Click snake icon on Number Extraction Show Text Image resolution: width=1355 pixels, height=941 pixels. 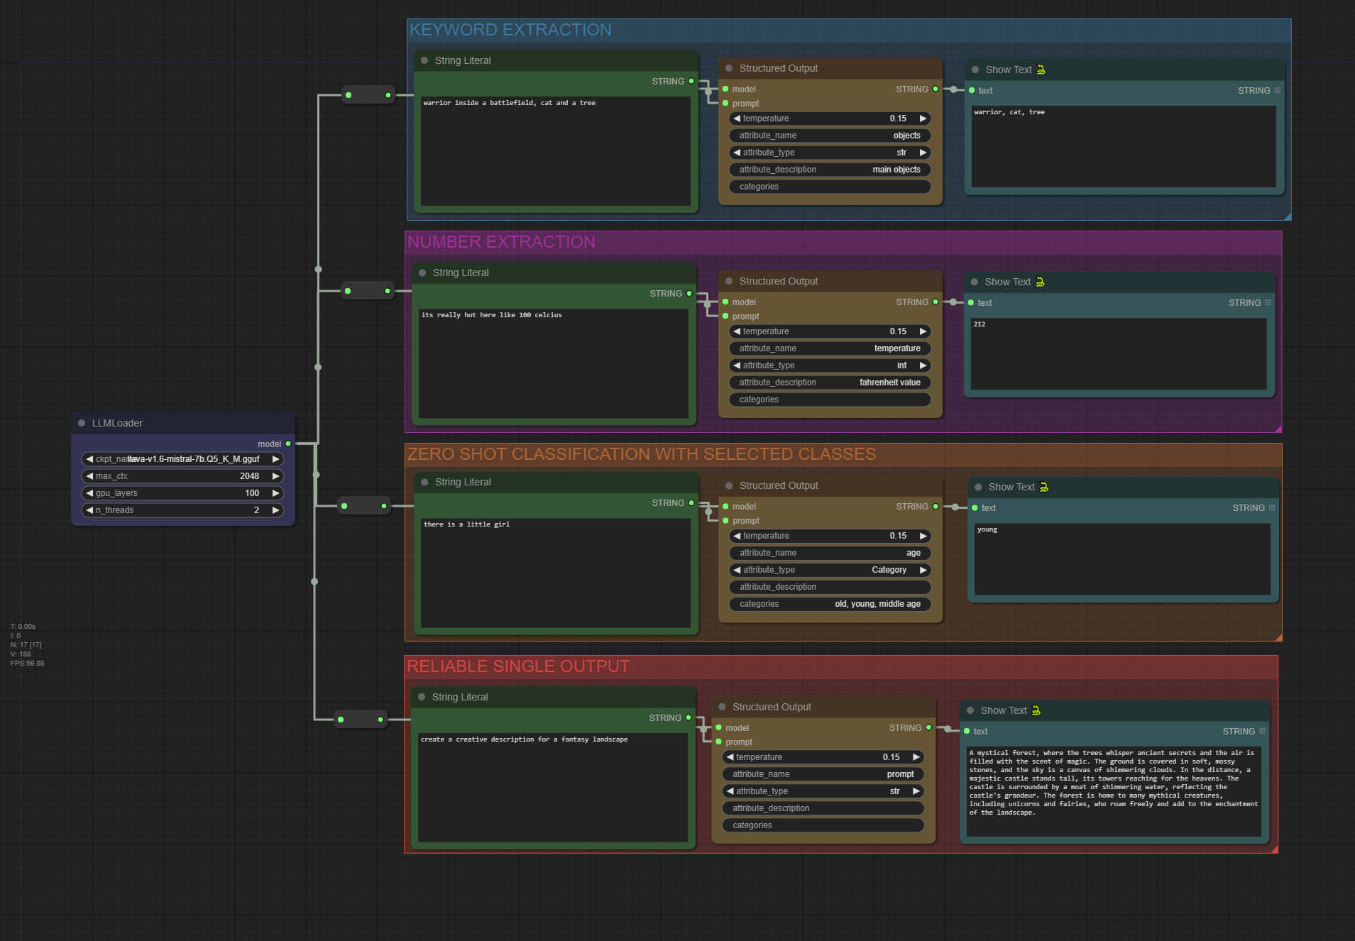pos(1040,282)
